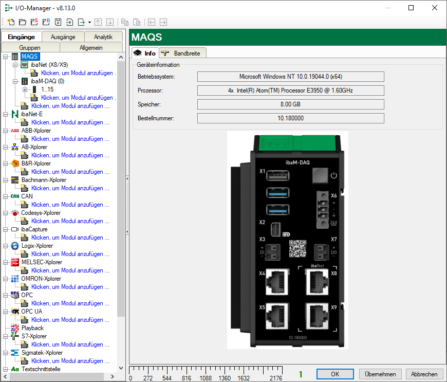Click the new configuration toolbar icon
Screen dimensions: 447x382
11,22
